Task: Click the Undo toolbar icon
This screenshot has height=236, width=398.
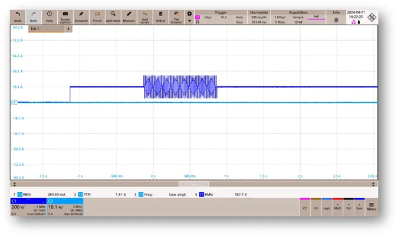Action: [18, 16]
